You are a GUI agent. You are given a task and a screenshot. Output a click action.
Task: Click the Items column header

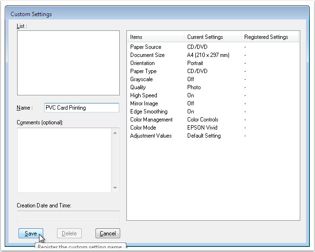pos(155,37)
